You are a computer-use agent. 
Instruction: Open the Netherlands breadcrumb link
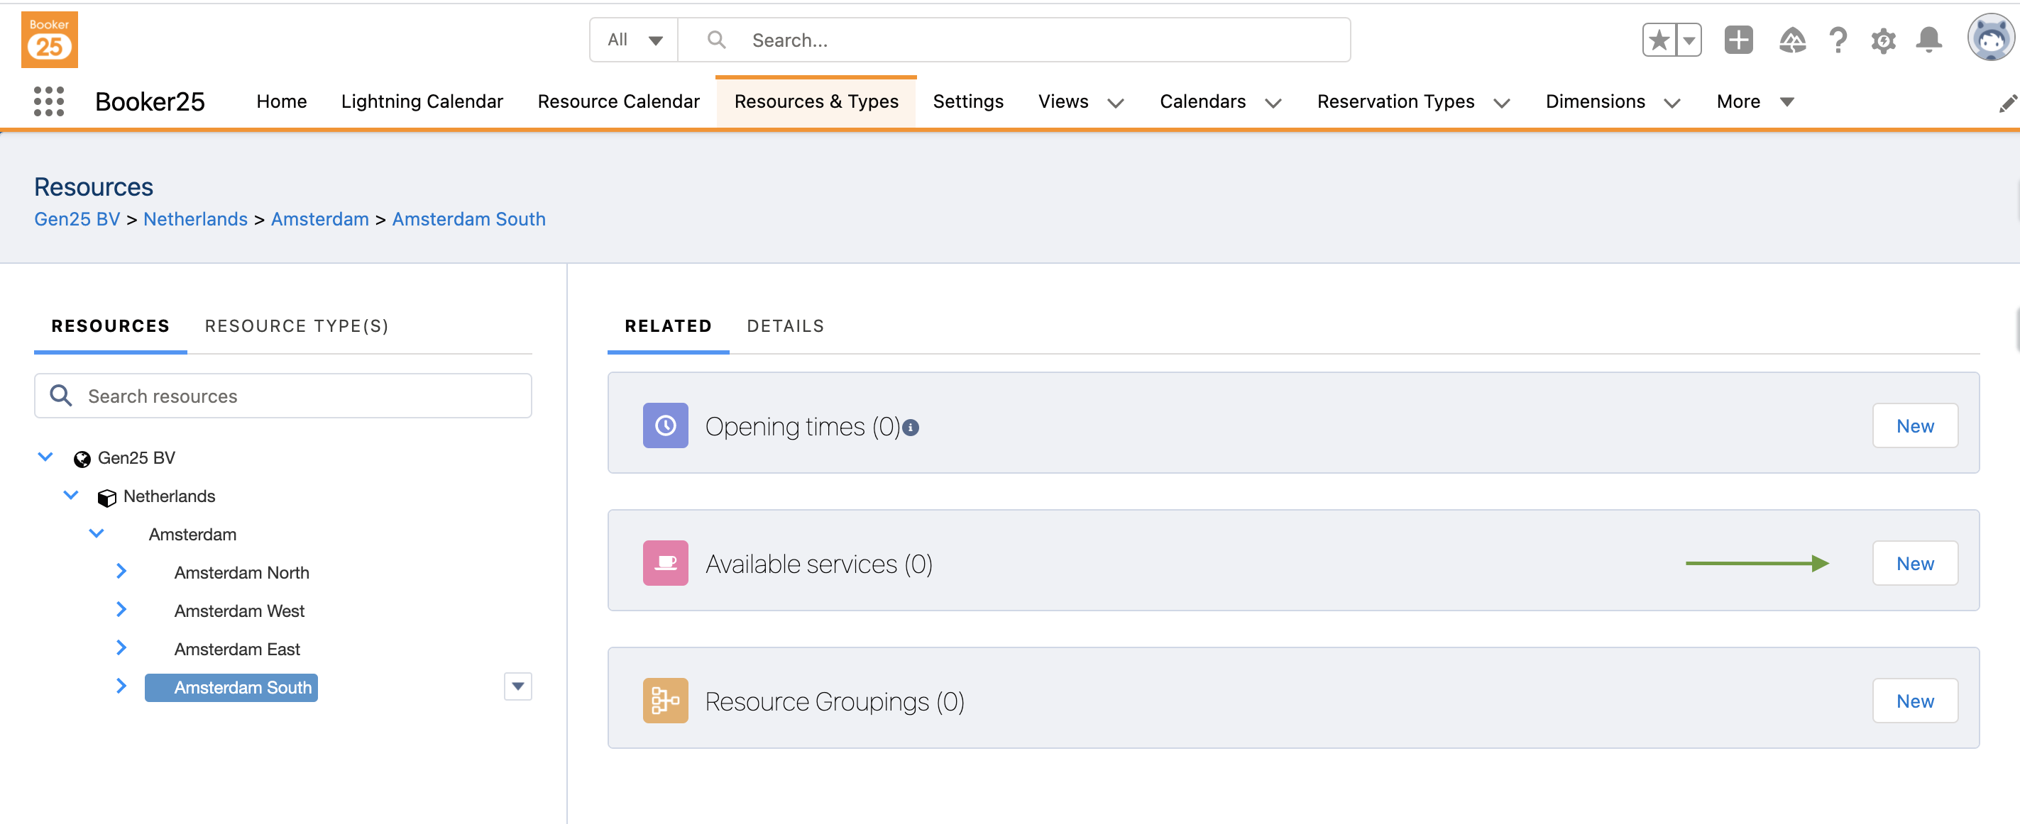pos(195,219)
